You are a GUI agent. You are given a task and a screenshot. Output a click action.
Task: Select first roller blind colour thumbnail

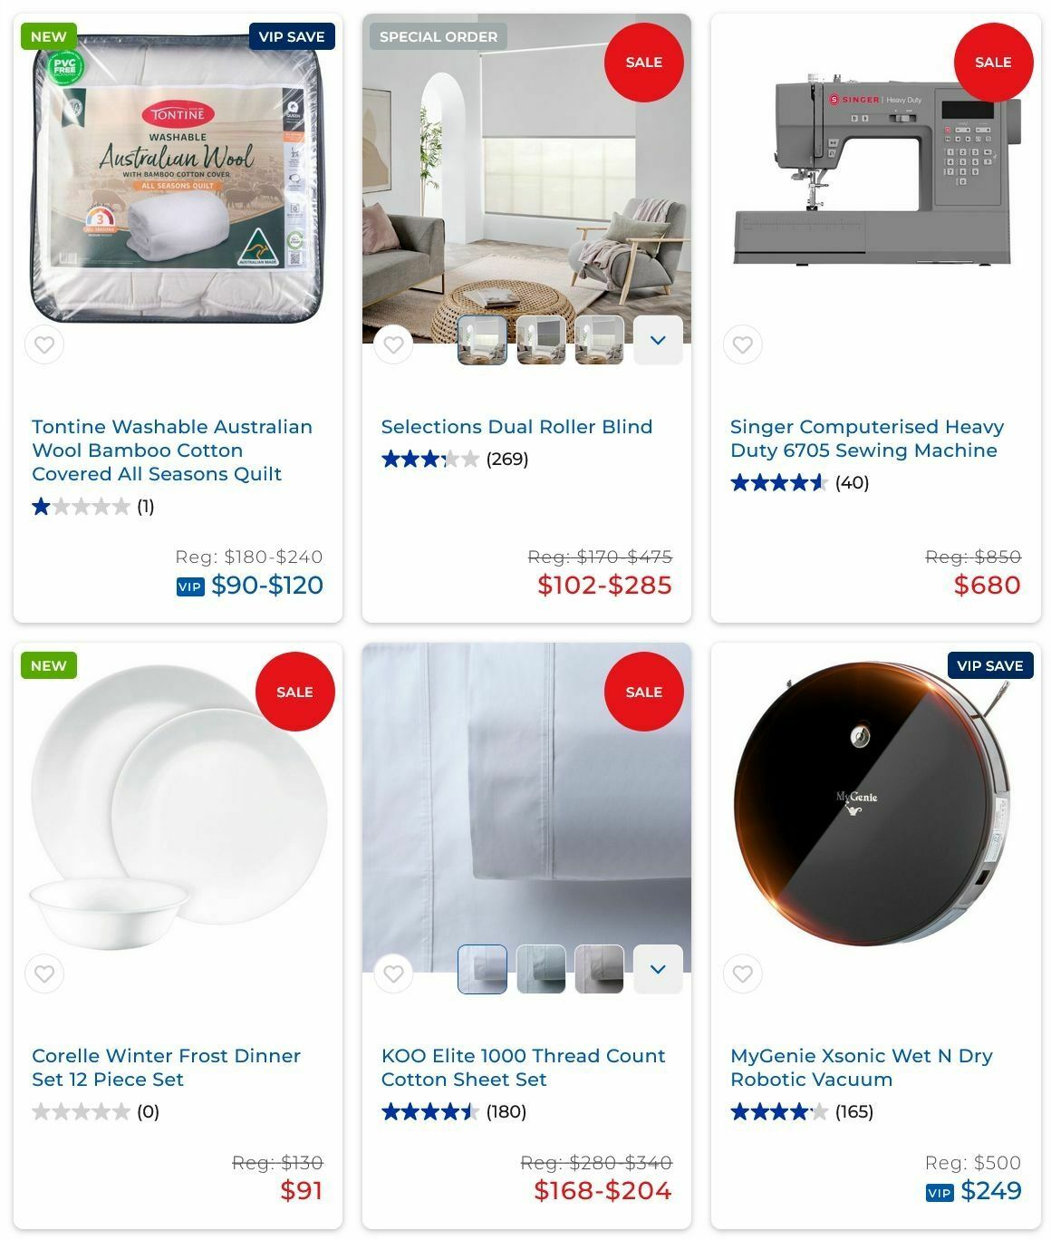[482, 341]
